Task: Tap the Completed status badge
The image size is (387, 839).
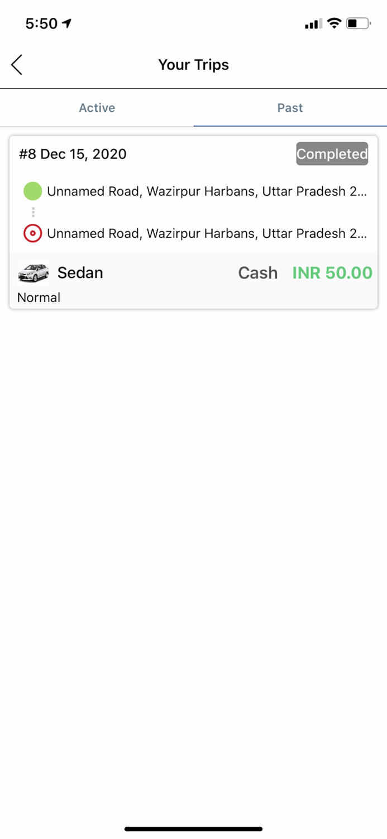Action: coord(332,154)
